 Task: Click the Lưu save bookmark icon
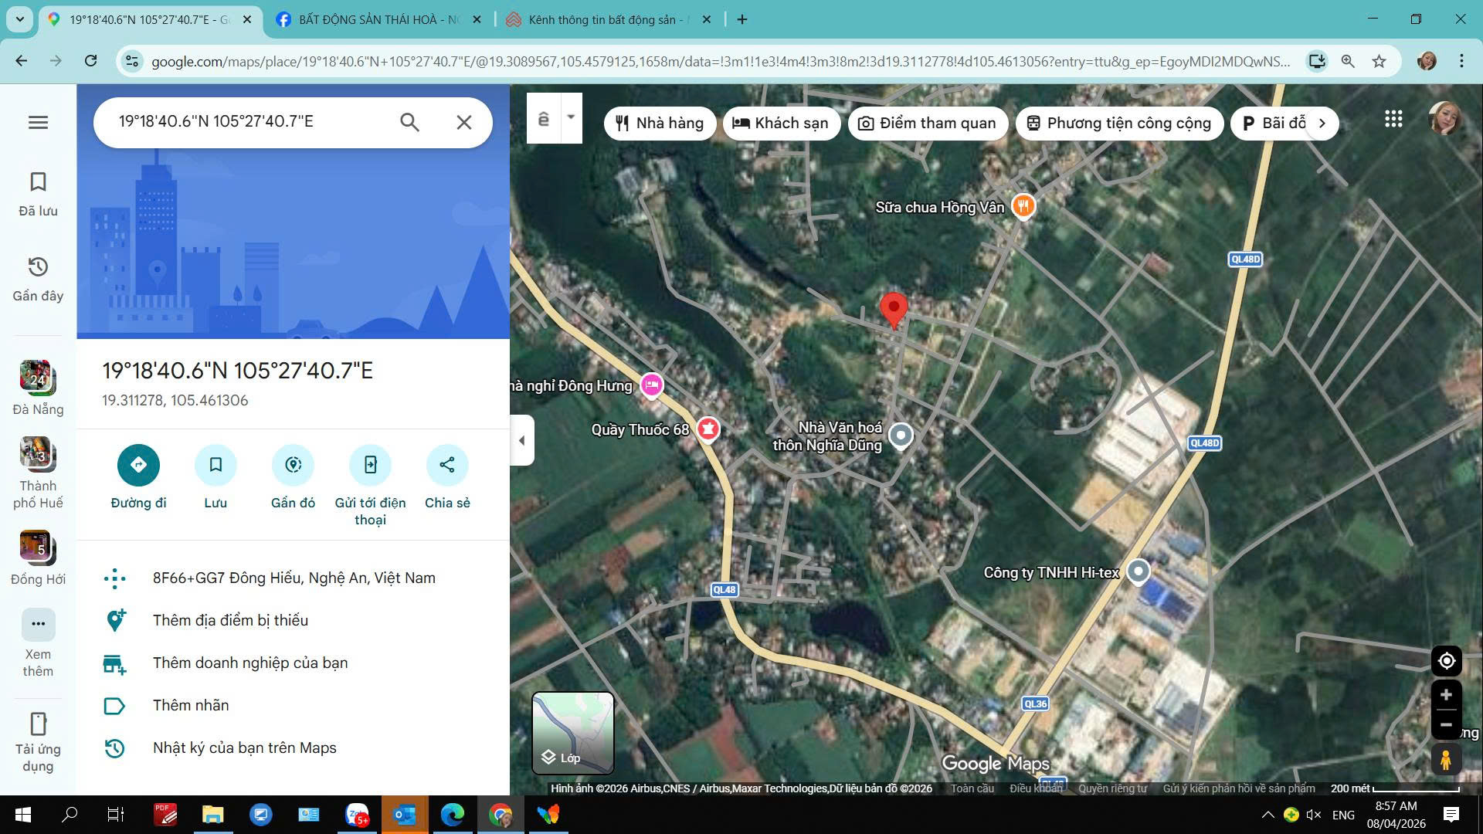click(x=215, y=465)
